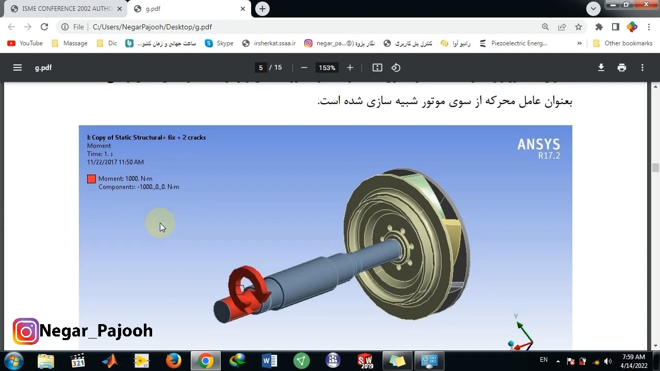The height and width of the screenshot is (371, 660).
Task: Reload the current page
Action: [x=44, y=27]
